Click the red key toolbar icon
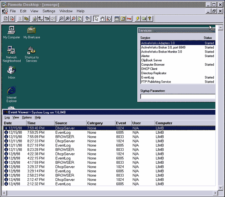This screenshot has width=225, height=197. click(129, 19)
